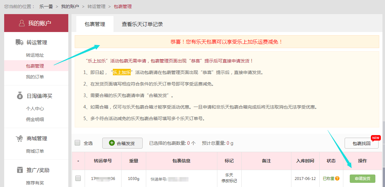Click the 1030g weight cell

point(134,179)
